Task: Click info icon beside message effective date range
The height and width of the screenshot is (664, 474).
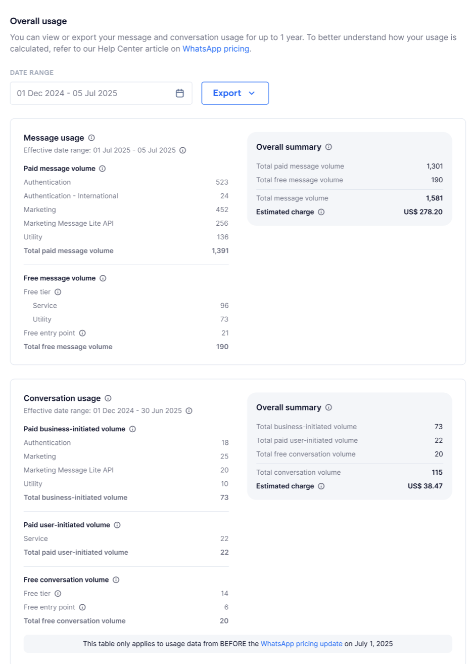Action: (183, 150)
